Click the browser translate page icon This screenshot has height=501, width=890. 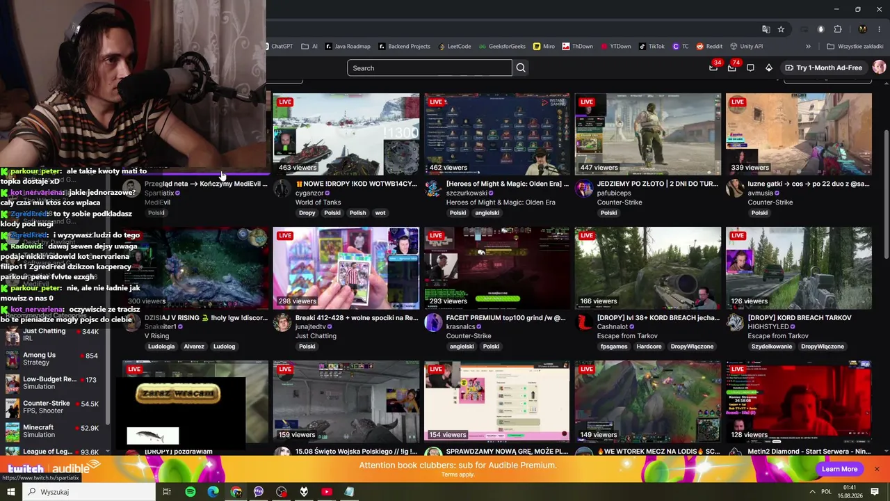(x=766, y=29)
